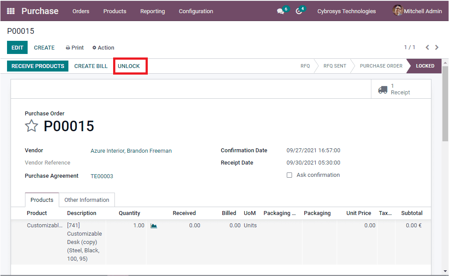View Receipt via the truck icon

coord(383,89)
